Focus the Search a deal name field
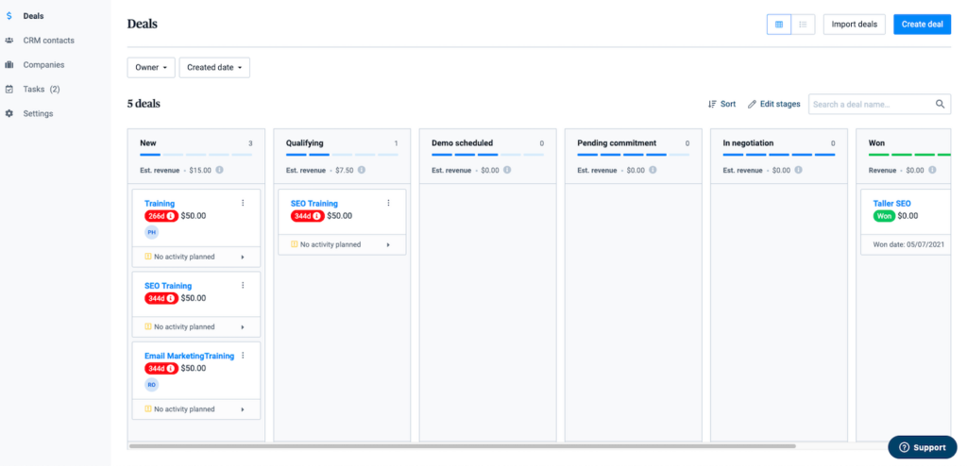Image resolution: width=967 pixels, height=466 pixels. point(869,104)
